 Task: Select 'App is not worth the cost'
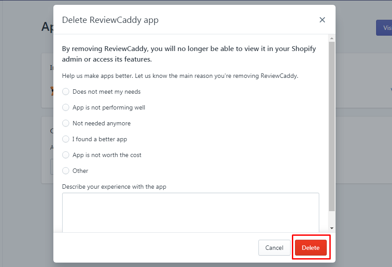pyautogui.click(x=66, y=155)
